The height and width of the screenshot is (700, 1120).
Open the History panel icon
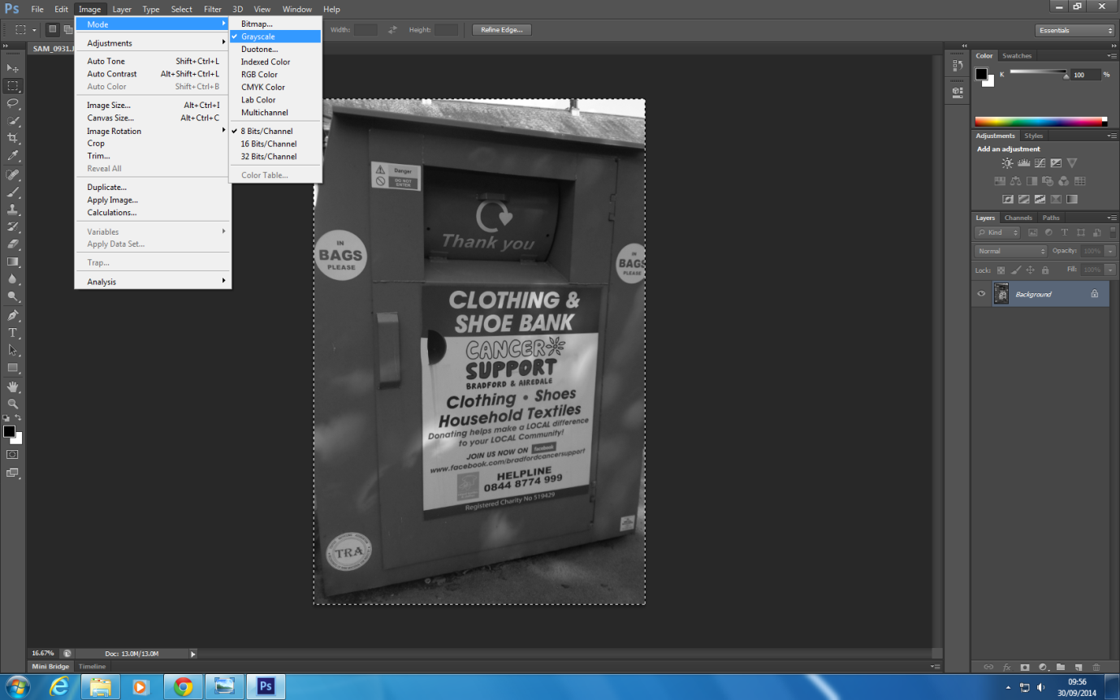[x=957, y=66]
